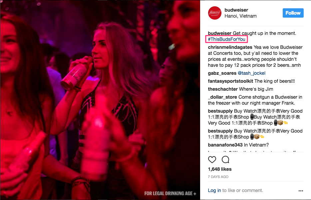Click the heart like icon
311x200 pixels.
pyautogui.click(x=212, y=159)
